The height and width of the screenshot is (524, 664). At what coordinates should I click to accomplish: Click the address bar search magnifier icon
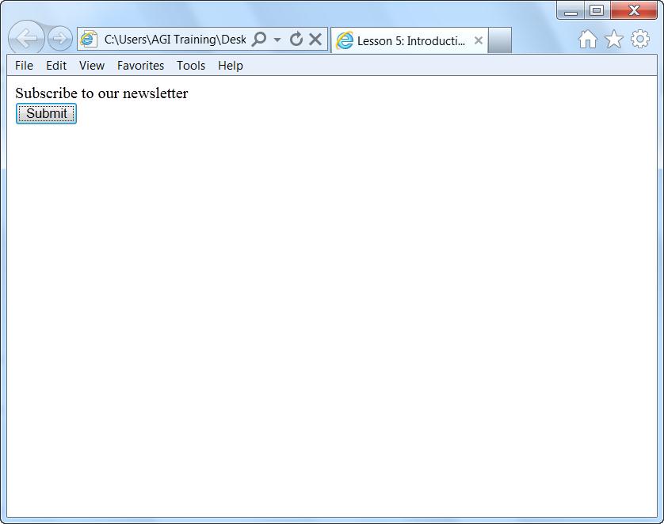(x=259, y=40)
